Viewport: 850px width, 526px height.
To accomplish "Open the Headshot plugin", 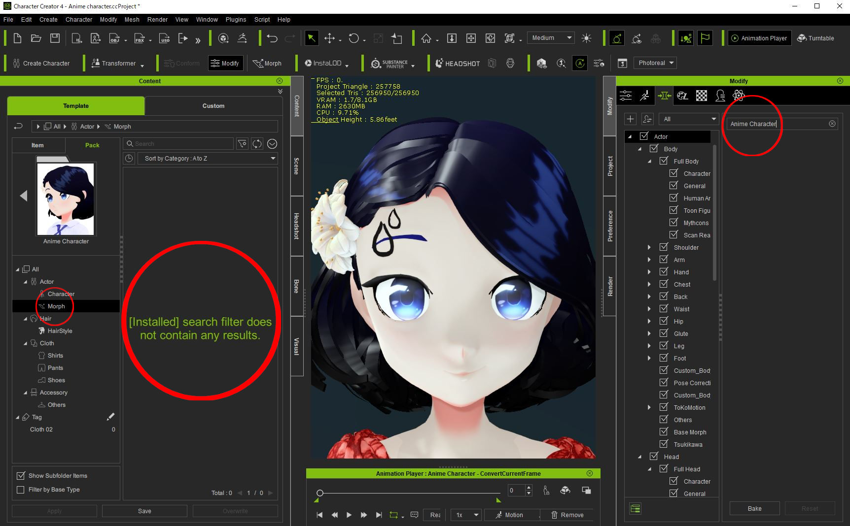I will [x=458, y=64].
